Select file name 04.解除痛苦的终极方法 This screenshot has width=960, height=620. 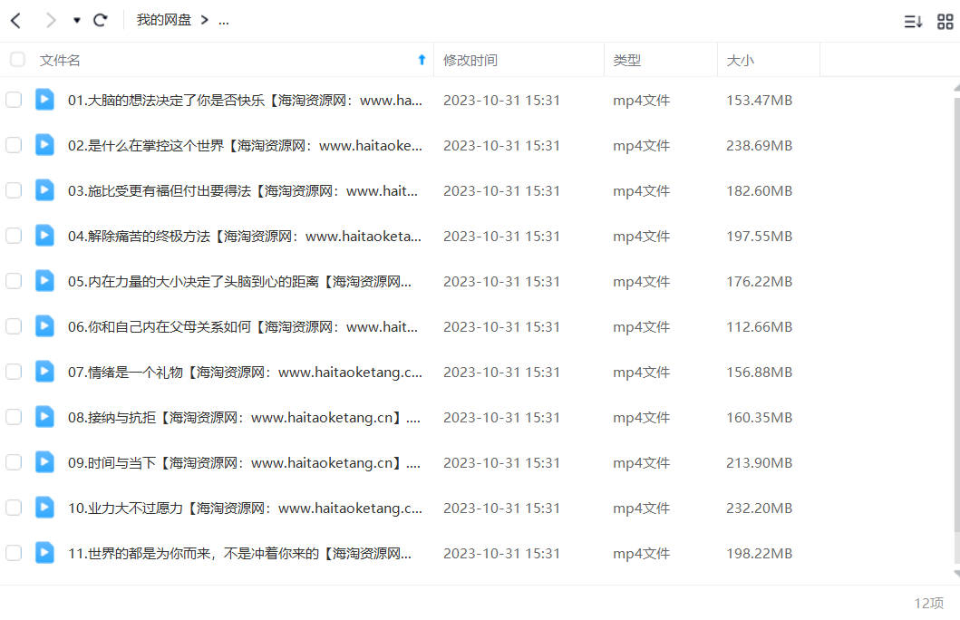pyautogui.click(x=244, y=237)
